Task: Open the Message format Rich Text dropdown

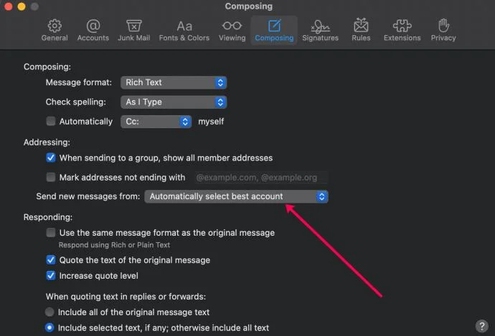Action: (174, 82)
